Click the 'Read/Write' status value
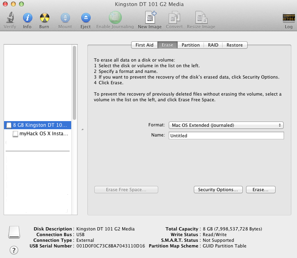The height and width of the screenshot is (258, 297). coord(214,235)
